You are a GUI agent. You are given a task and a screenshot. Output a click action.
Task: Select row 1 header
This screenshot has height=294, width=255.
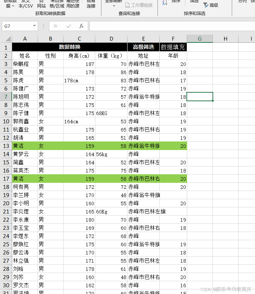click(6, 47)
